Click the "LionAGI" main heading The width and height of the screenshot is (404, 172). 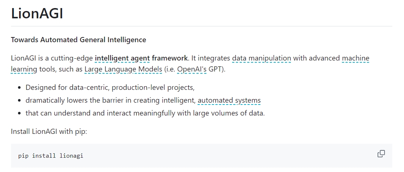[37, 14]
